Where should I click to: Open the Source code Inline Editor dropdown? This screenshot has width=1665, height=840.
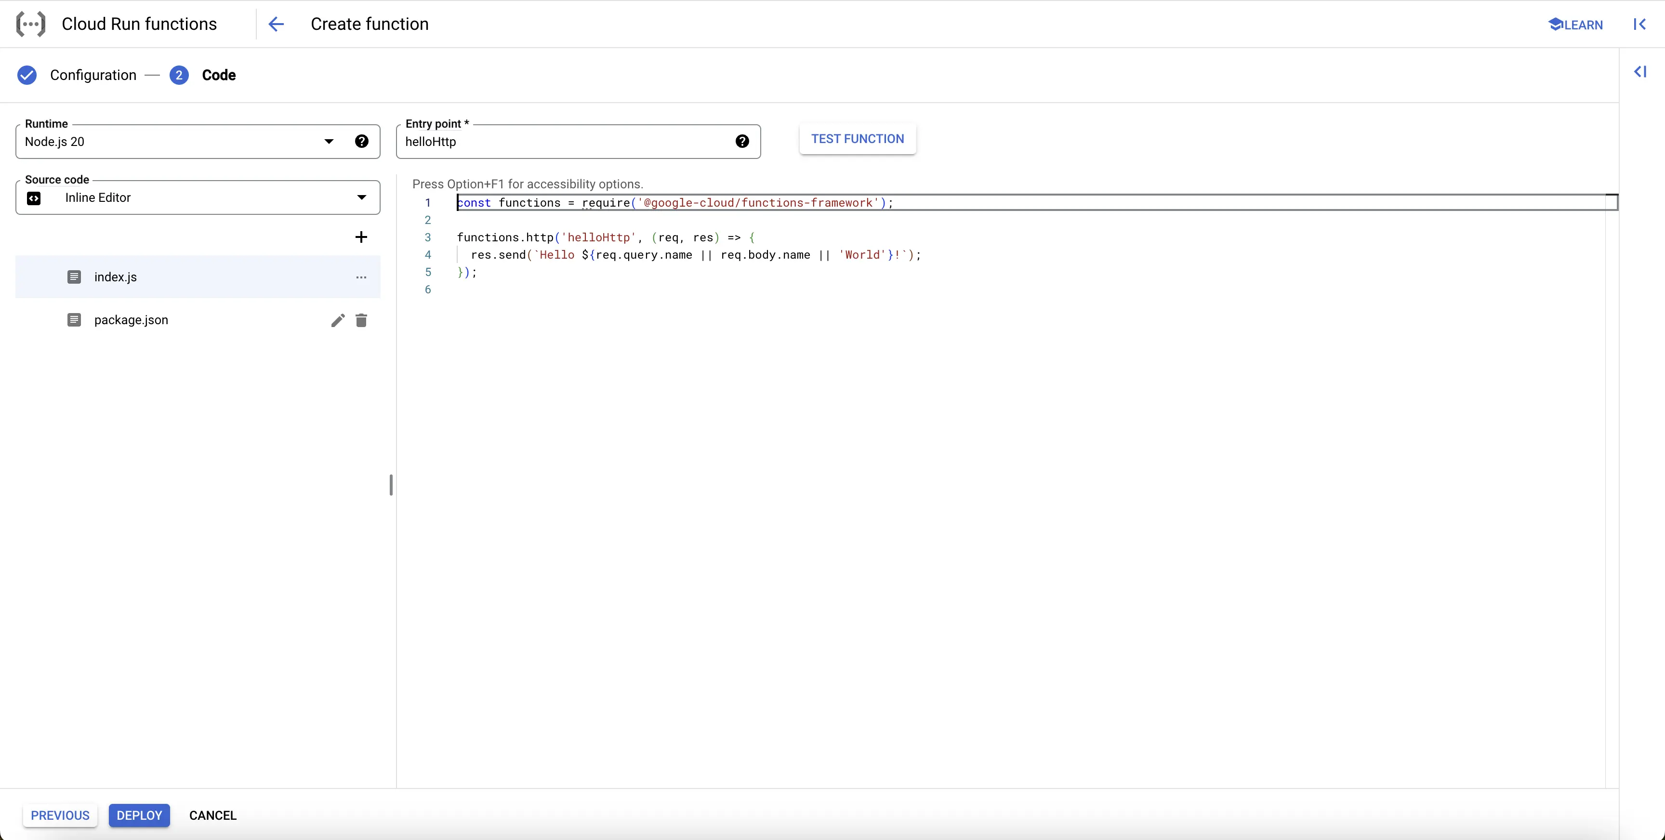coord(198,197)
